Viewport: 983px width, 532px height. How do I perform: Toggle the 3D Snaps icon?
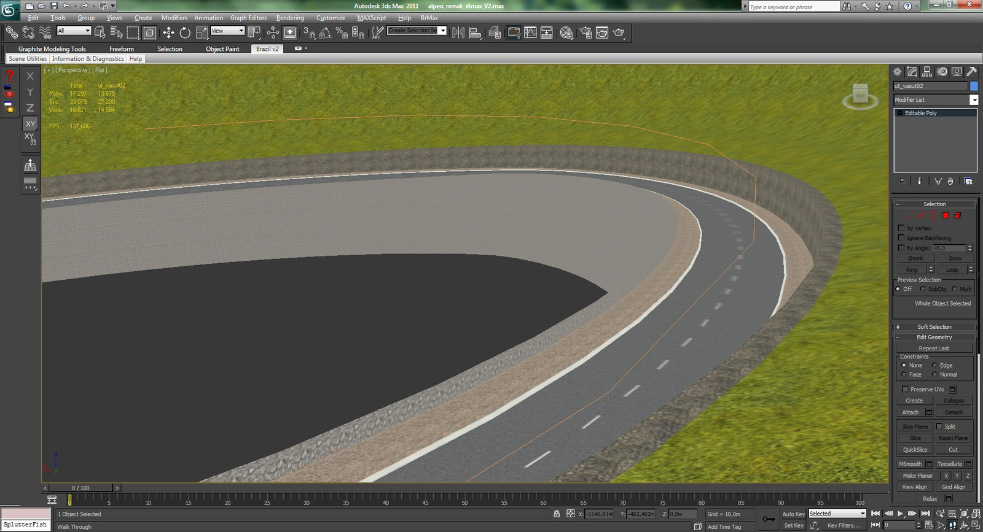(309, 32)
